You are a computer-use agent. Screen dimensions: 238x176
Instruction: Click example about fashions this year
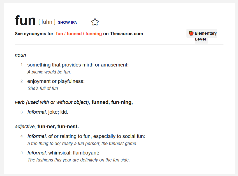tap(78, 160)
